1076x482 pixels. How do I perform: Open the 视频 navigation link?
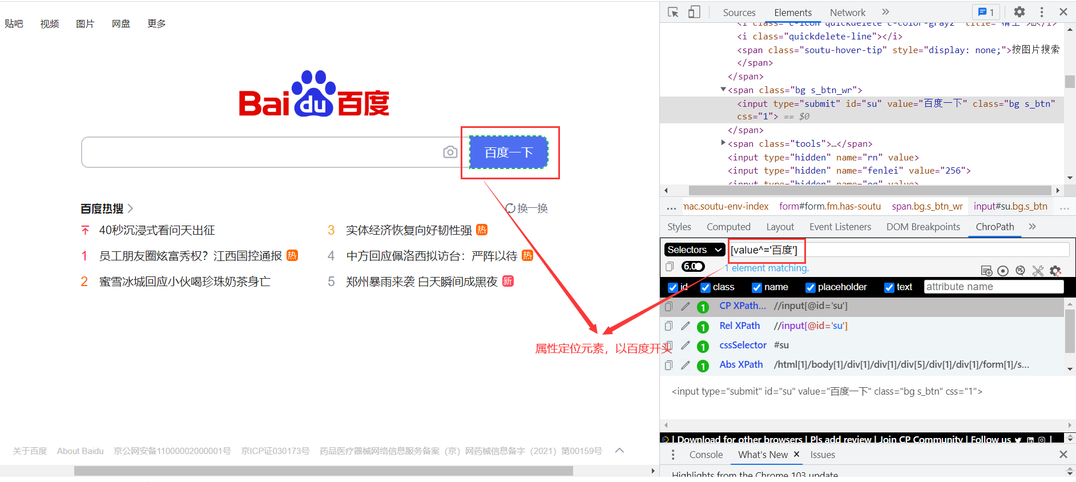50,23
